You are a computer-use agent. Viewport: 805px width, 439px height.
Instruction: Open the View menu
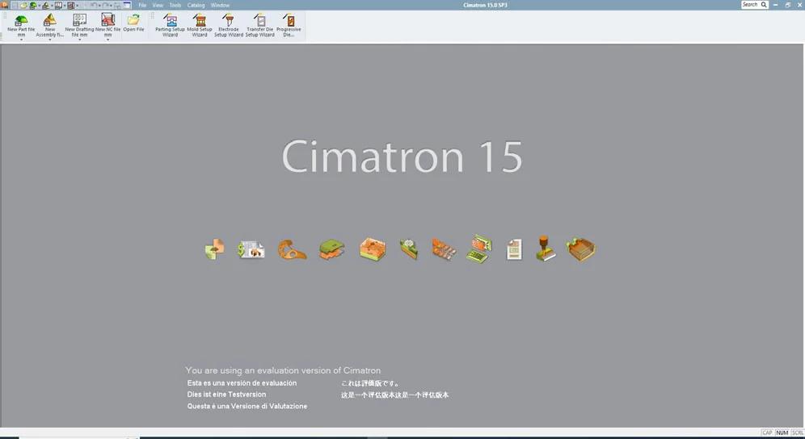pyautogui.click(x=158, y=5)
